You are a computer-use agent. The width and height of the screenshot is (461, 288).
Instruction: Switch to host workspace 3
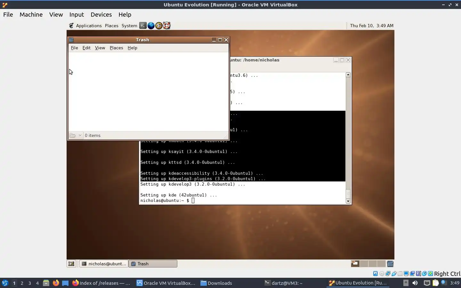(x=29, y=283)
